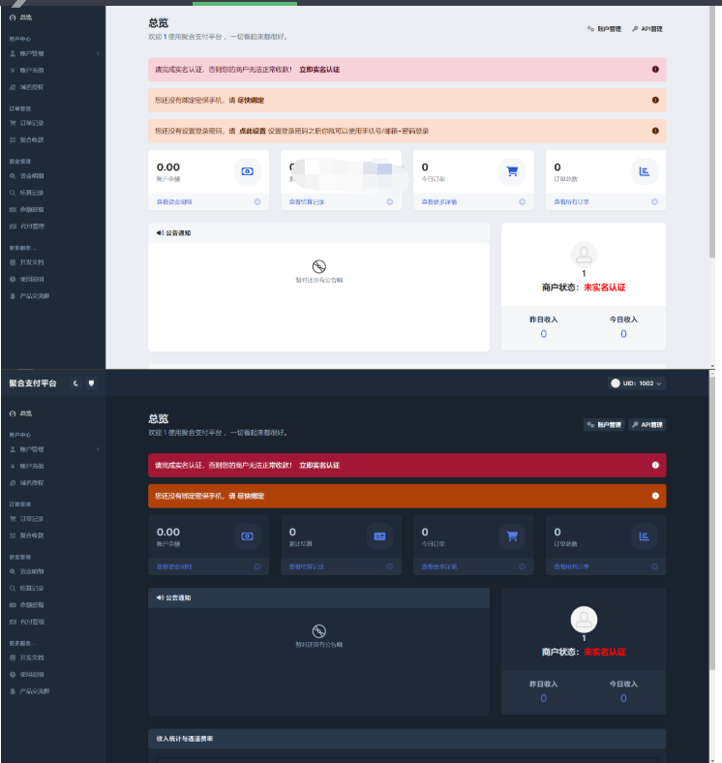Open the UID: 1002 user dropdown

637,383
